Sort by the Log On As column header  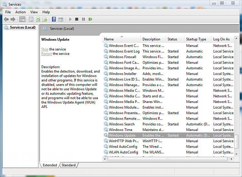pos(223,39)
